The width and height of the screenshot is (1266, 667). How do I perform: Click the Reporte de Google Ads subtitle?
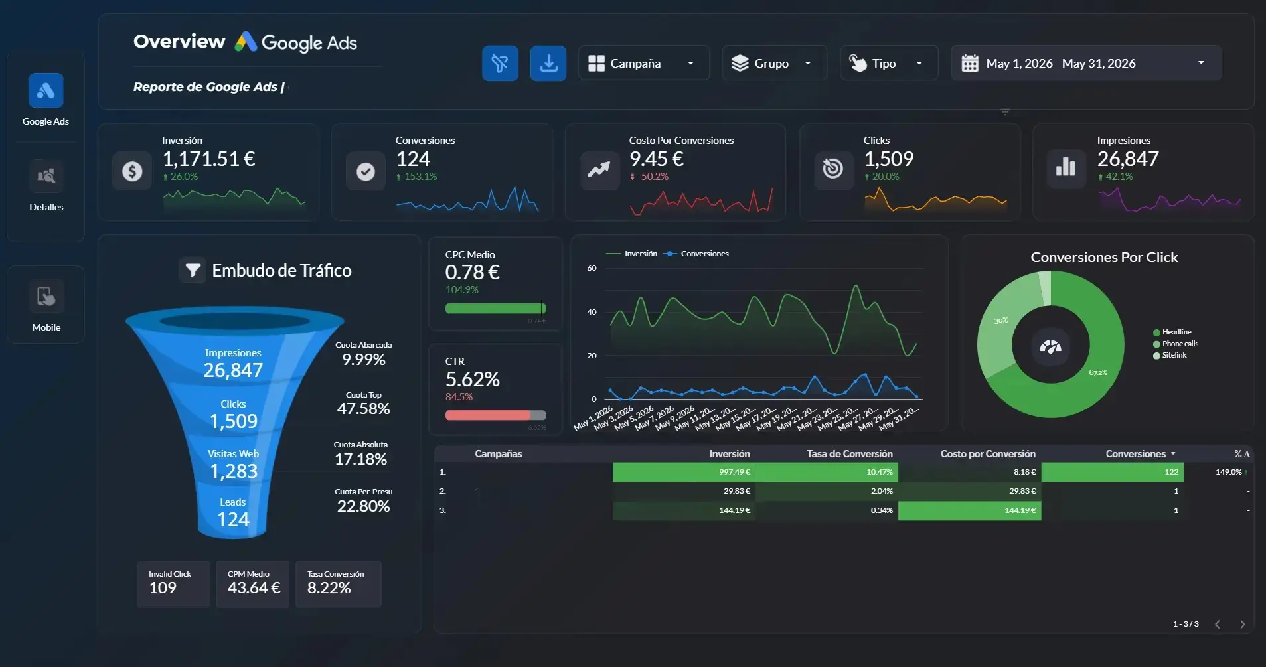point(209,87)
